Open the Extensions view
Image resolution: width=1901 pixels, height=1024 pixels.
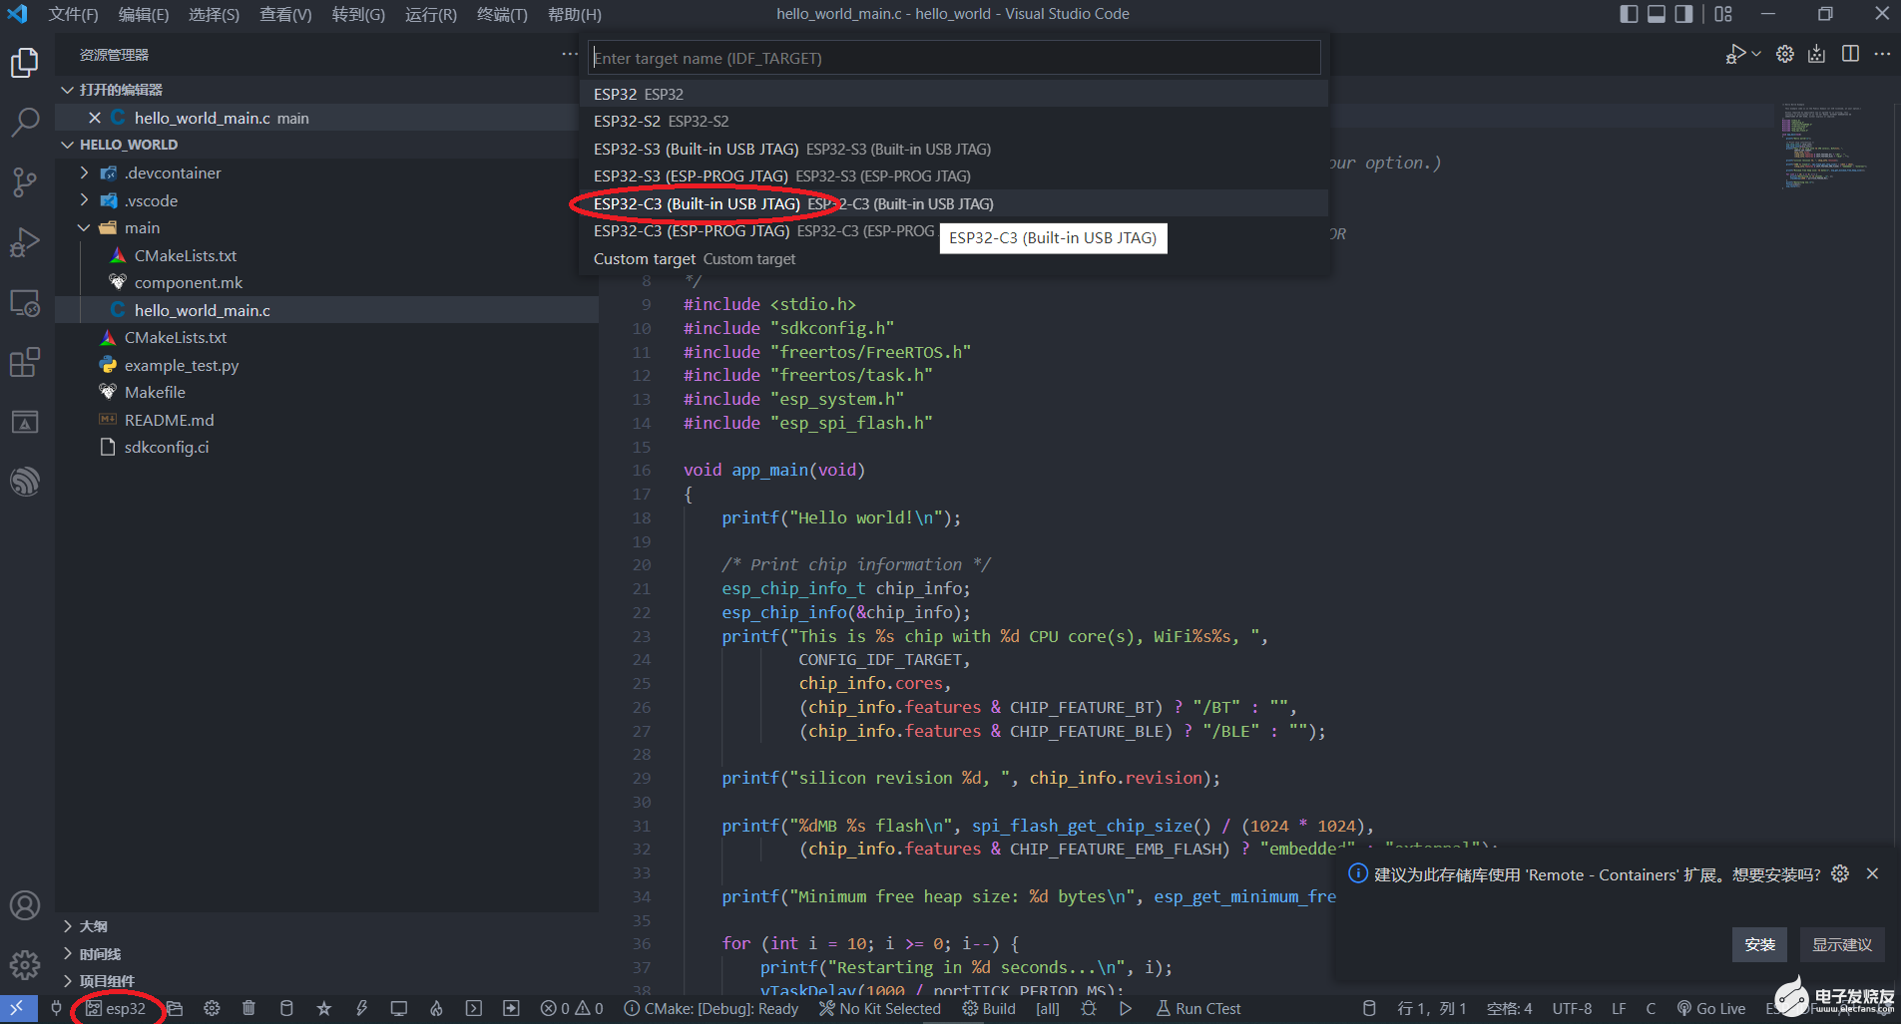[25, 362]
